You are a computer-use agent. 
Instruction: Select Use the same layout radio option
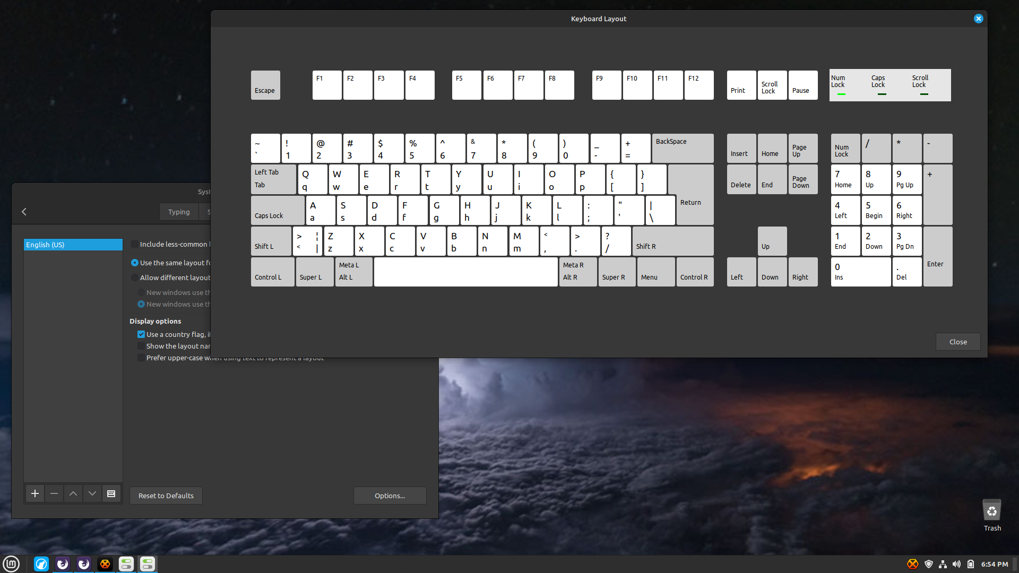pyautogui.click(x=135, y=263)
